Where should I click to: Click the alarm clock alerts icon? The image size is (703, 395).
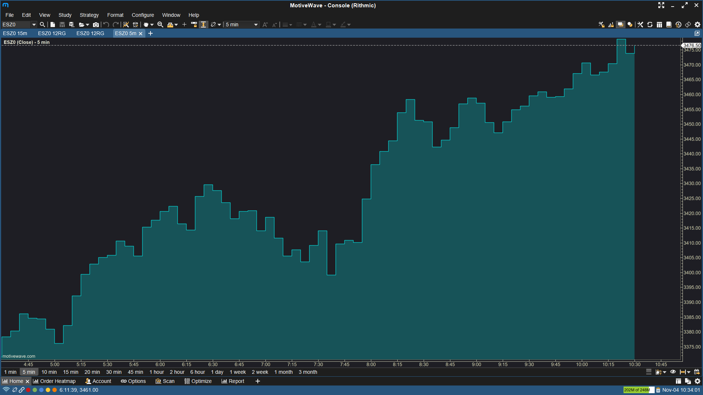click(x=135, y=25)
